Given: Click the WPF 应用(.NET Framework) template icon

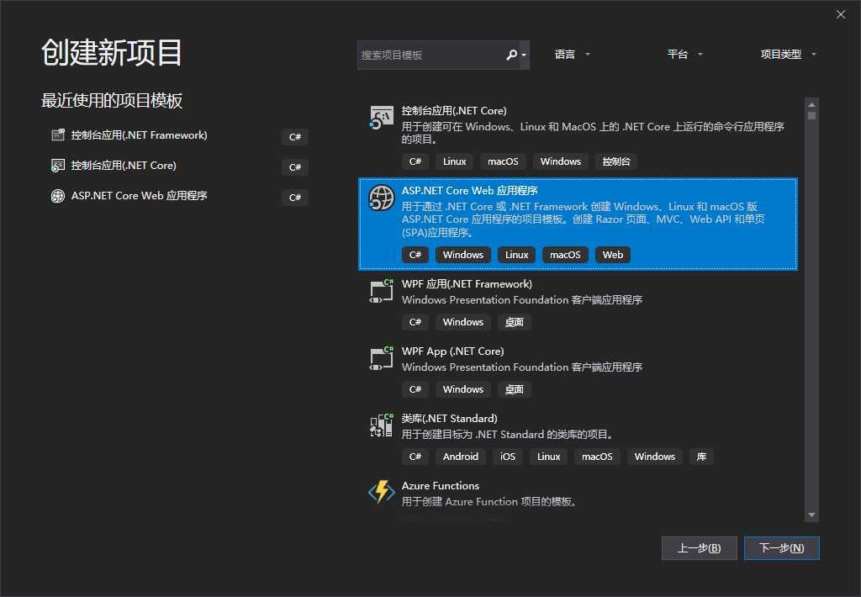Looking at the screenshot, I should [381, 291].
